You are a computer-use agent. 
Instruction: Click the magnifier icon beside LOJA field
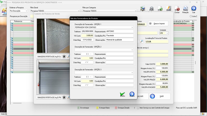[142, 41]
